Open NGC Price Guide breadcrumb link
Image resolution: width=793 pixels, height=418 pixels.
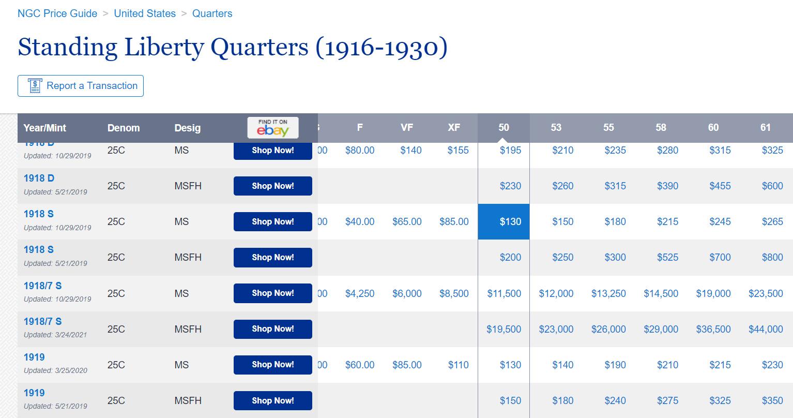coord(57,13)
